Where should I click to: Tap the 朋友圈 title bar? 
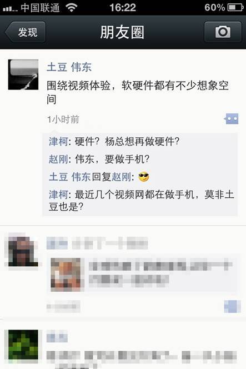122,32
